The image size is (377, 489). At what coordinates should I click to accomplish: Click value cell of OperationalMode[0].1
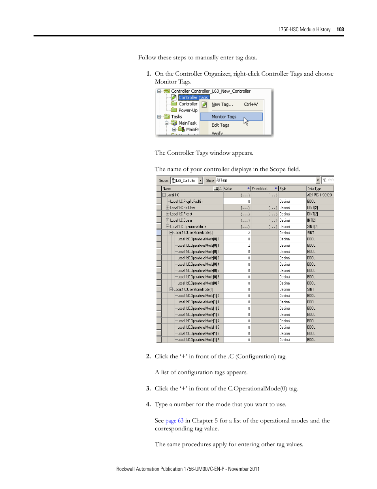237,245
